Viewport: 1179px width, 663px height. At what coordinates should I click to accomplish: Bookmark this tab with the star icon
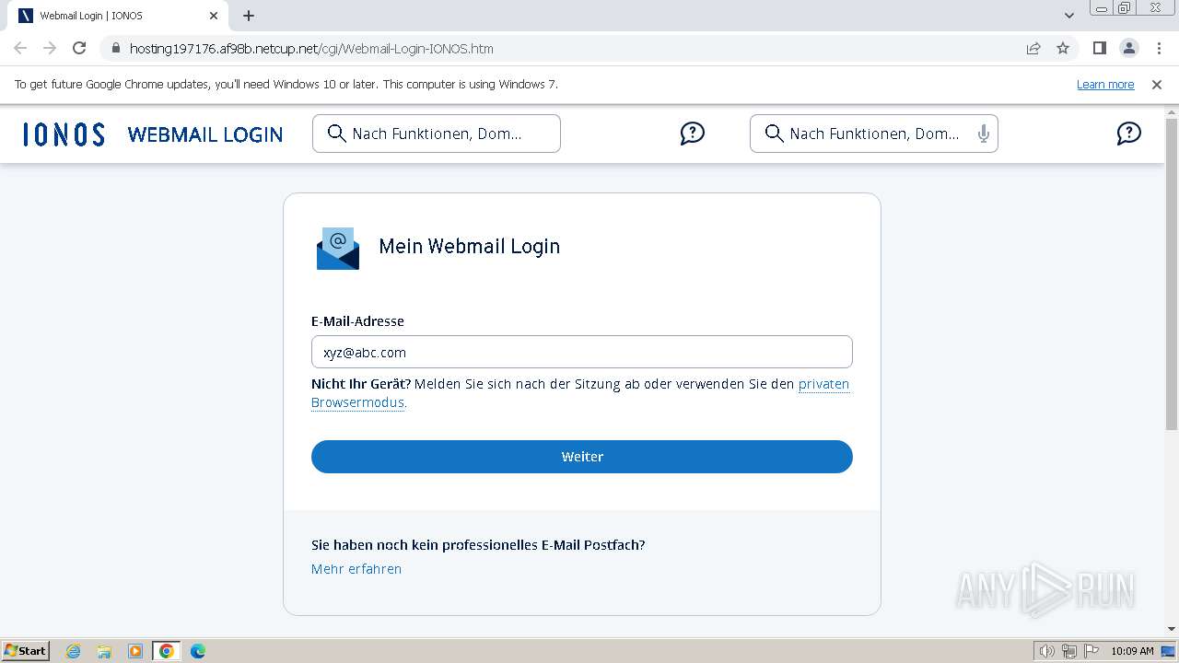[x=1063, y=48]
